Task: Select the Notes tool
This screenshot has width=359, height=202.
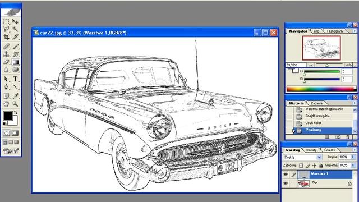Action: [x=6, y=96]
